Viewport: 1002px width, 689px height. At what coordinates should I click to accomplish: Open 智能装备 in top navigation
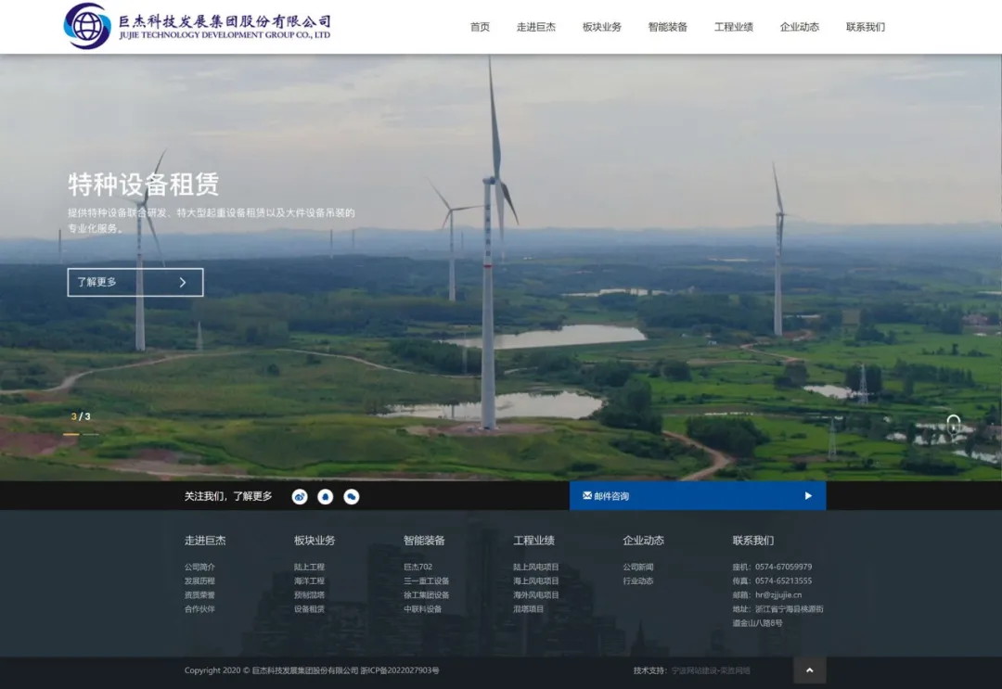668,27
